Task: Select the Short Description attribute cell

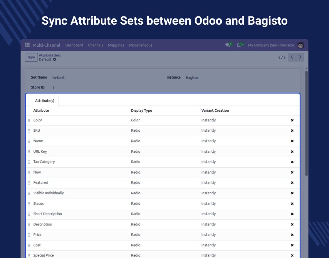Action: (x=48, y=214)
